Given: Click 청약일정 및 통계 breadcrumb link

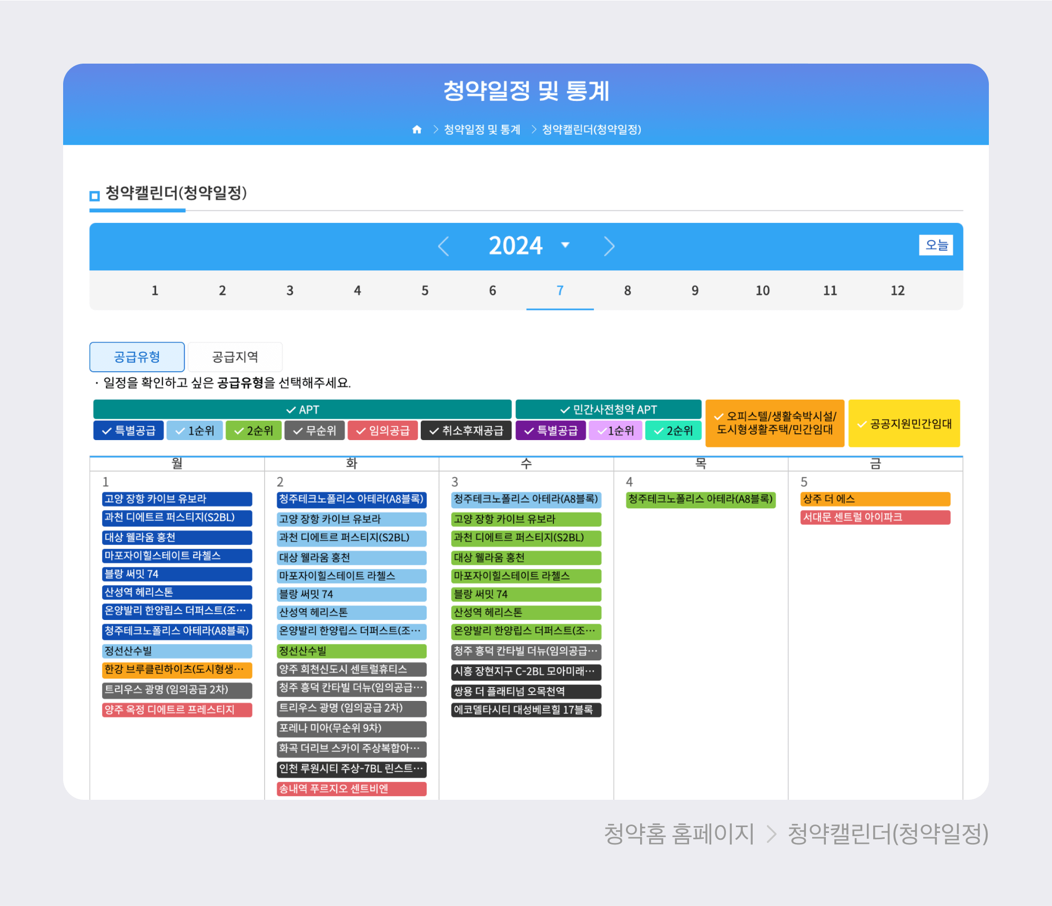Looking at the screenshot, I should 482,129.
